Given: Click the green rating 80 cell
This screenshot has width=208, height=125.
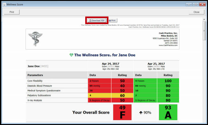Looking at the screenshot, I should (168, 95).
